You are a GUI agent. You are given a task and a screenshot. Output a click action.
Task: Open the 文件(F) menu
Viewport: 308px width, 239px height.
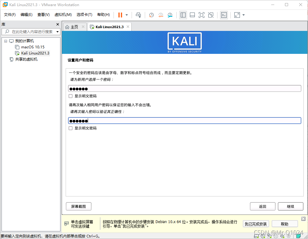(x=10, y=15)
